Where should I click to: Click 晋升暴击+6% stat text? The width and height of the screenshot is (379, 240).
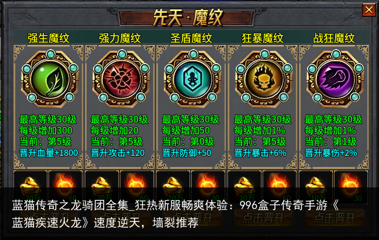260,153
